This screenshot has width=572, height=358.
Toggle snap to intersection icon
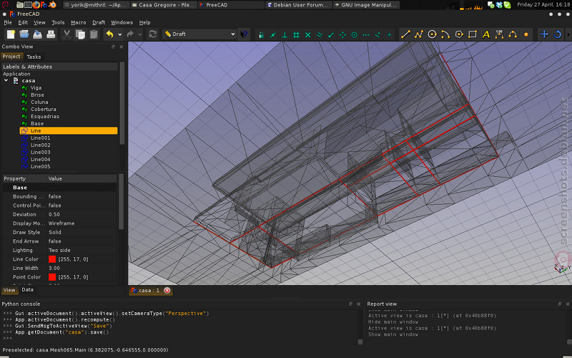click(x=308, y=34)
